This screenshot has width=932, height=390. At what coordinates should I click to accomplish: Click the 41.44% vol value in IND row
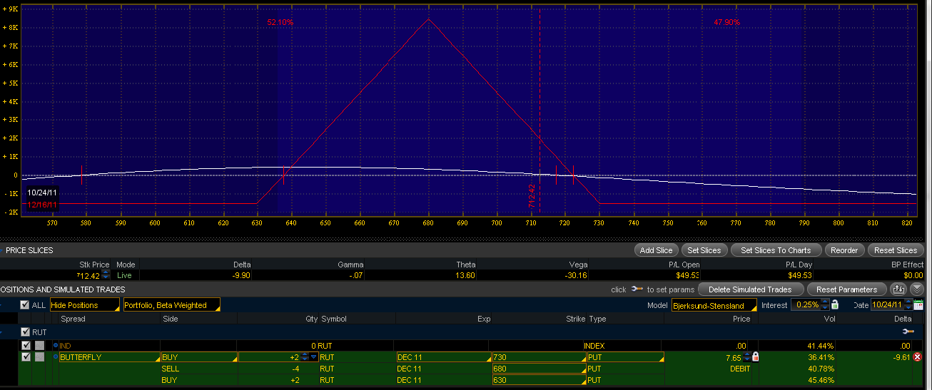click(x=820, y=345)
